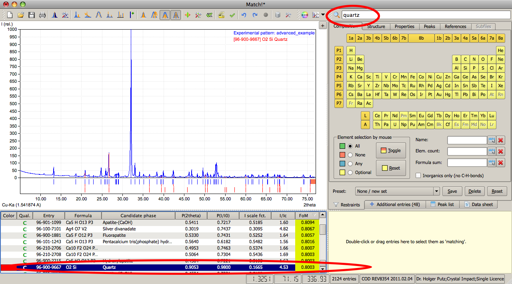
Task: Click the save floppy disk icon
Action: [32, 15]
